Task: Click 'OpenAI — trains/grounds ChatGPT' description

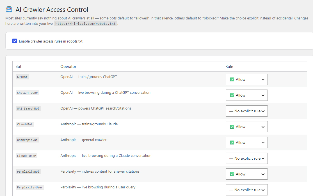Action: pyautogui.click(x=89, y=77)
